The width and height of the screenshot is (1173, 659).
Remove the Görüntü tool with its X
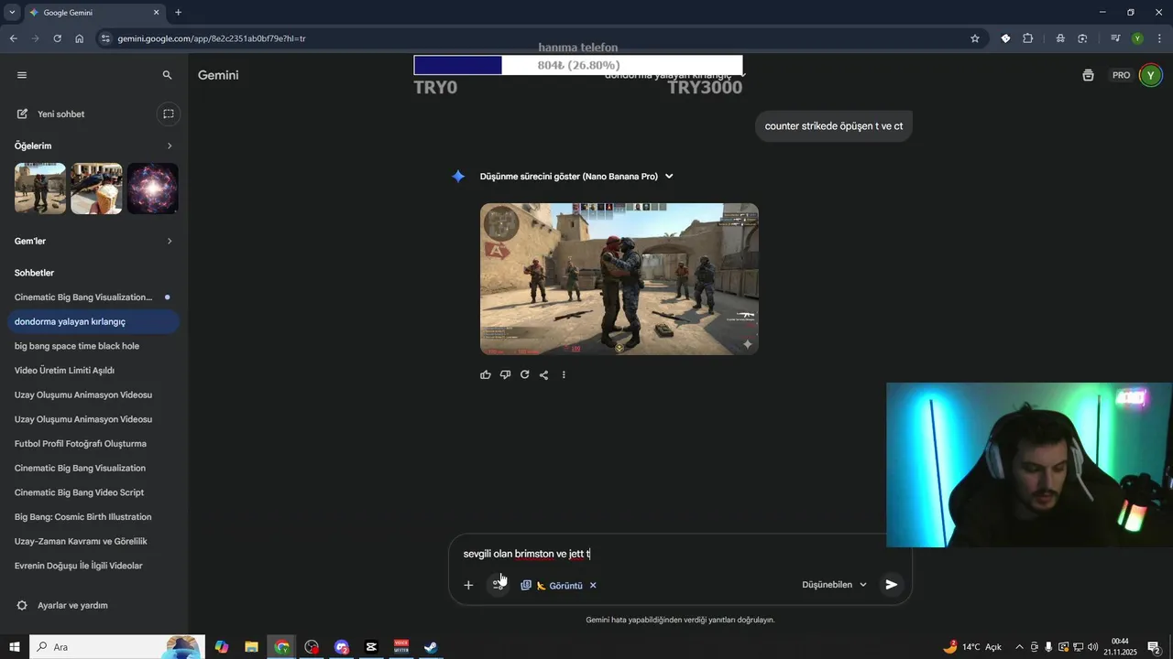(x=593, y=586)
